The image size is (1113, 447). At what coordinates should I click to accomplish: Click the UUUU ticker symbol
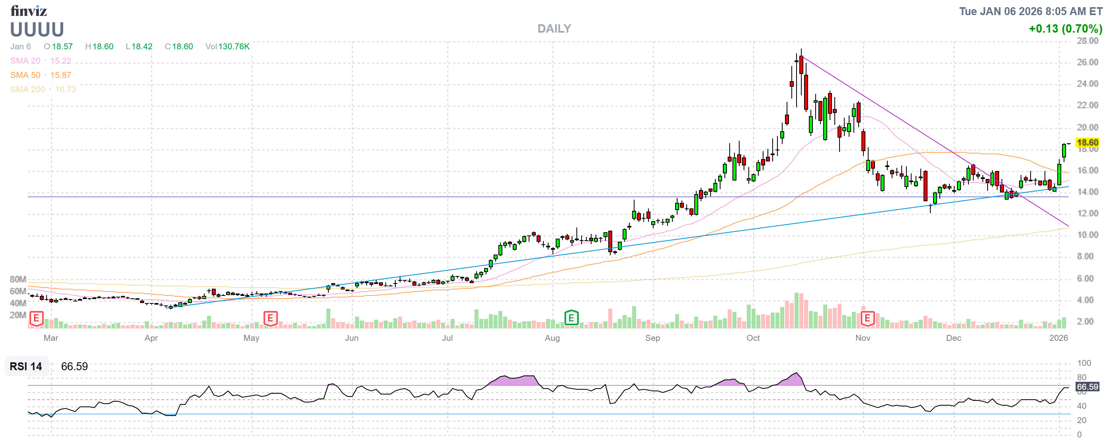coord(37,30)
